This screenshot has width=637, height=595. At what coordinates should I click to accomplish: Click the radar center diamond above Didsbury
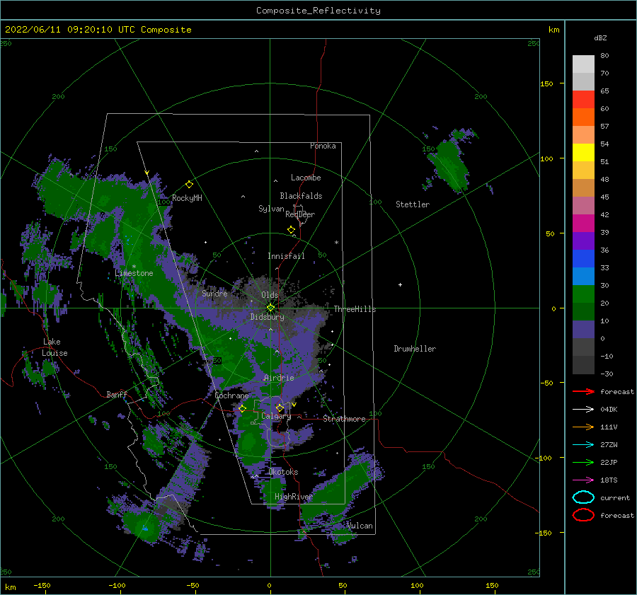click(x=270, y=308)
